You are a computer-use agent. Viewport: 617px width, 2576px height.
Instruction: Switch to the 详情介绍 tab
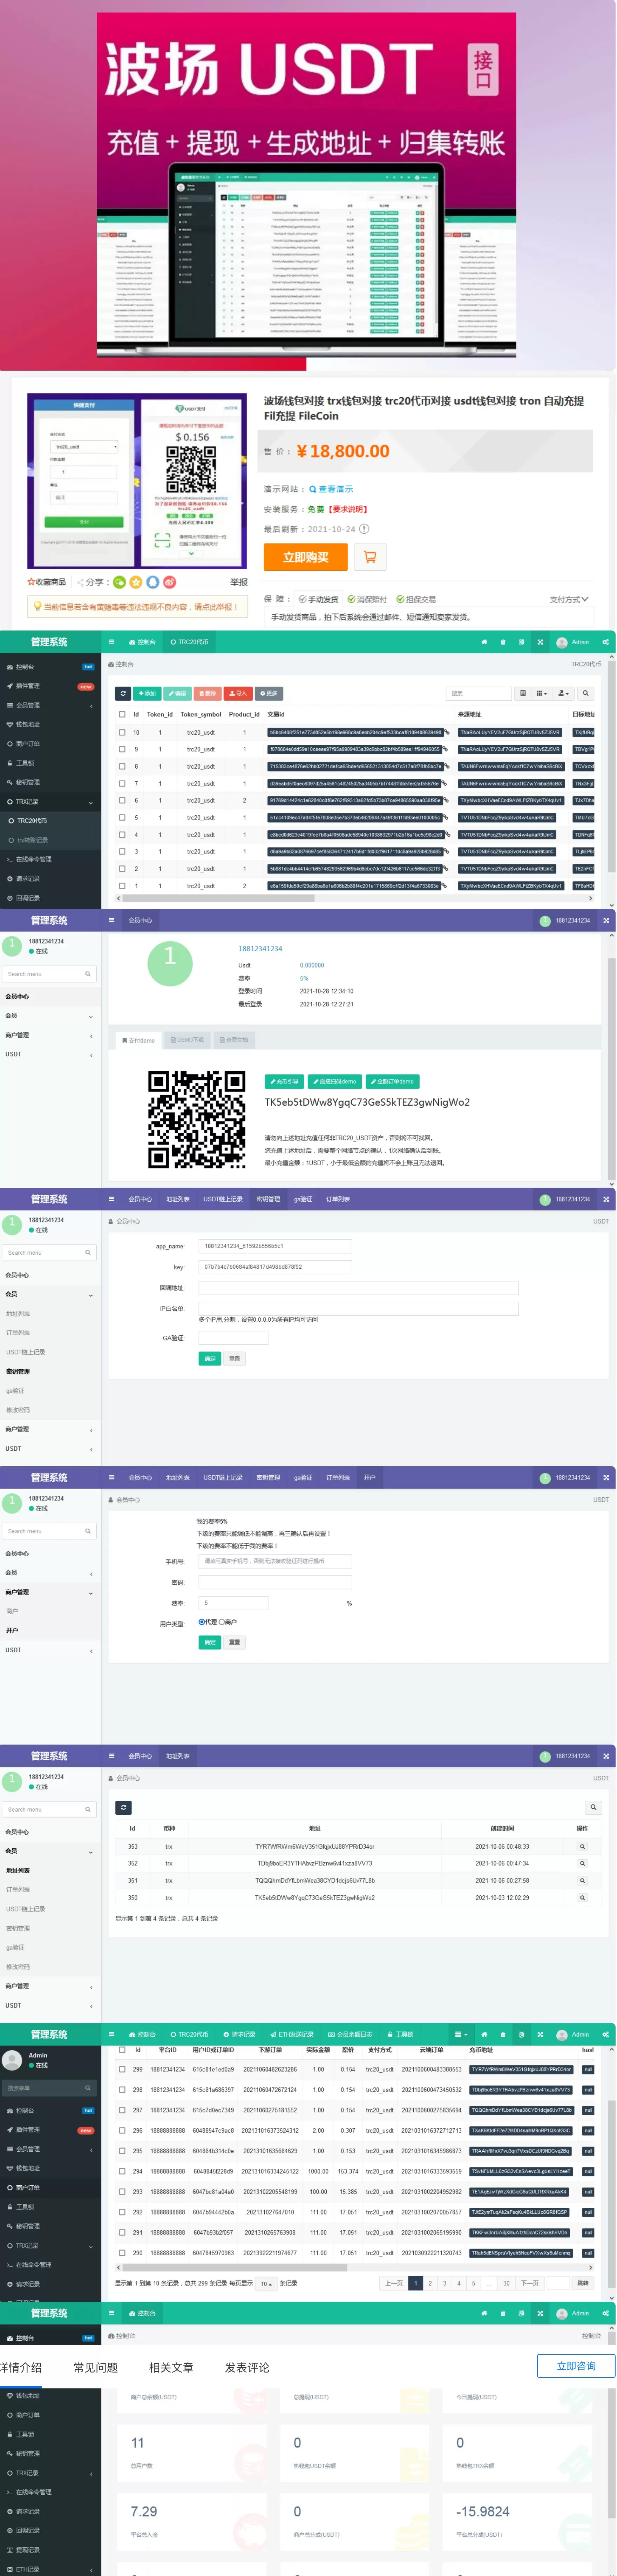[21, 2367]
